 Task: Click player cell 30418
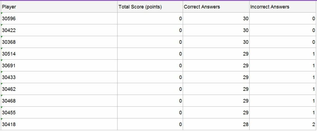pos(59,124)
